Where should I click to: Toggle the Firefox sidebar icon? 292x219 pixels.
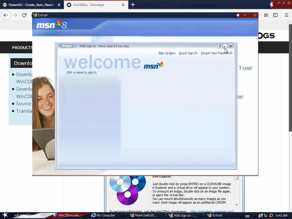[275, 15]
